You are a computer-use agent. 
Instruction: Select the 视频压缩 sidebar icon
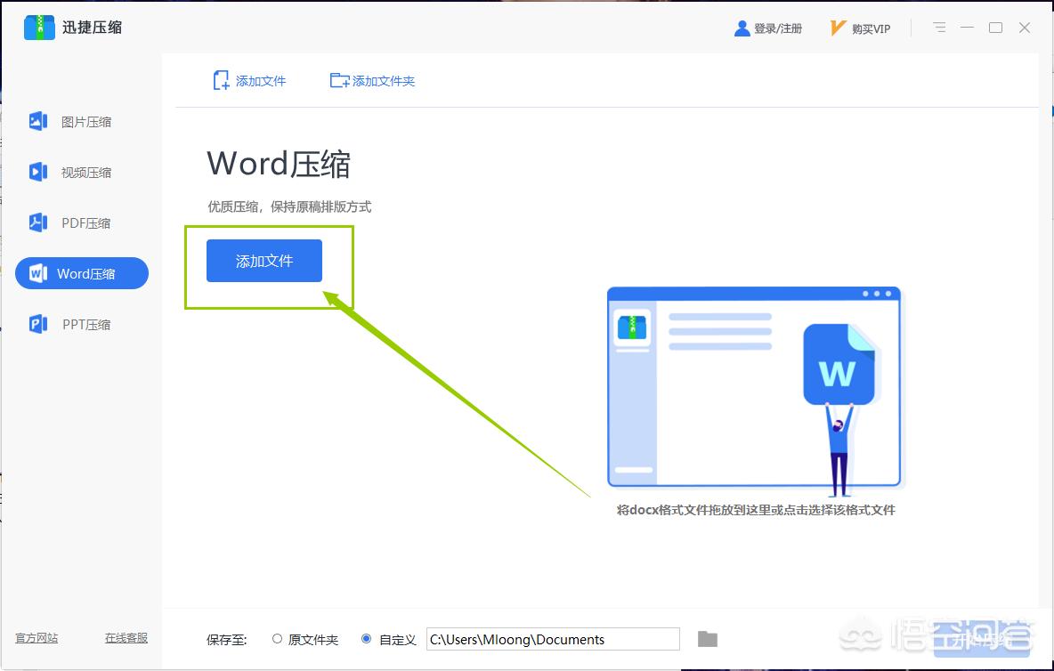(x=37, y=172)
